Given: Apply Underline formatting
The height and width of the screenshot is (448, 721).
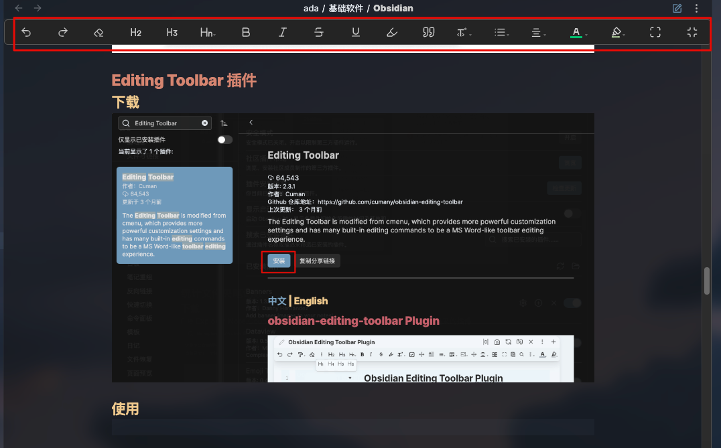Looking at the screenshot, I should click(x=355, y=31).
